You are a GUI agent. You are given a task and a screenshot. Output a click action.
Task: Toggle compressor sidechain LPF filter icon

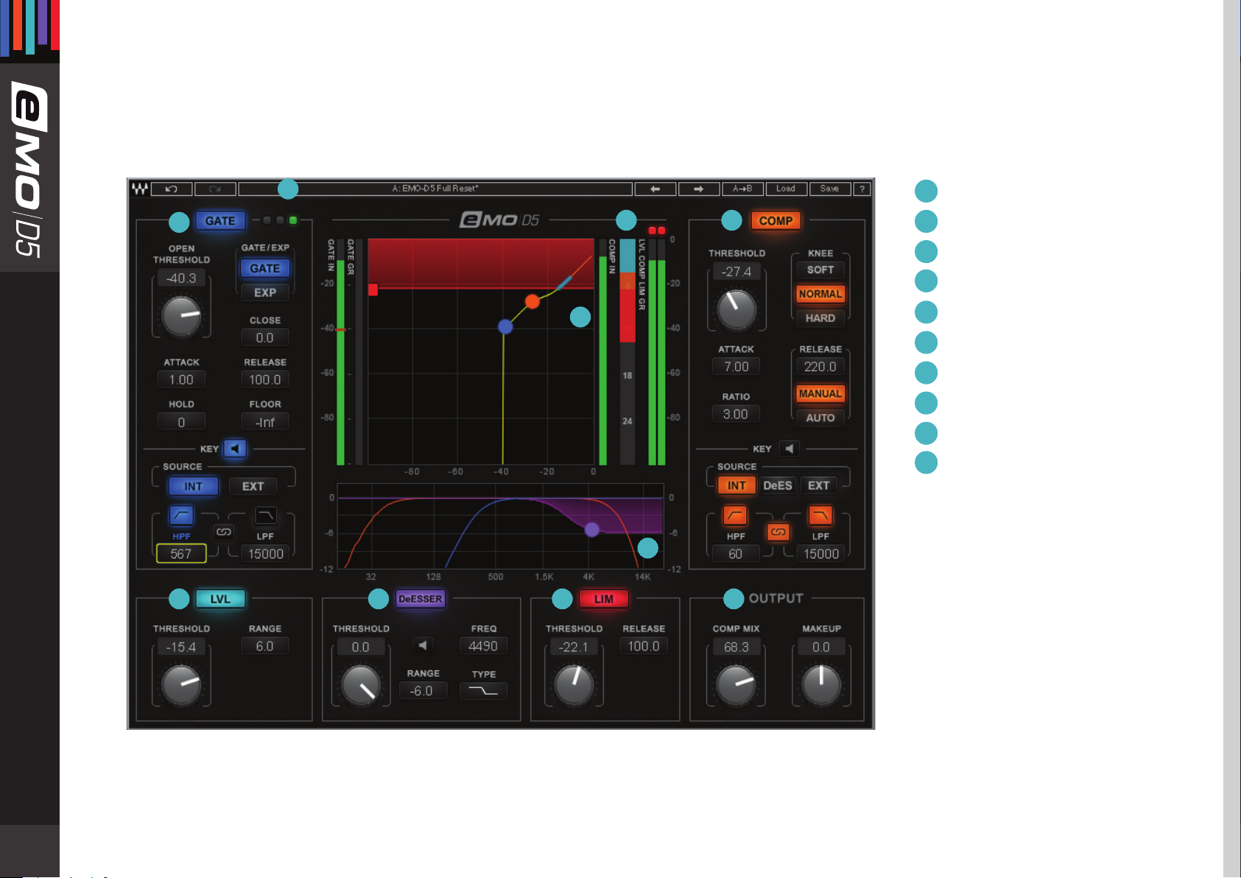pos(820,515)
